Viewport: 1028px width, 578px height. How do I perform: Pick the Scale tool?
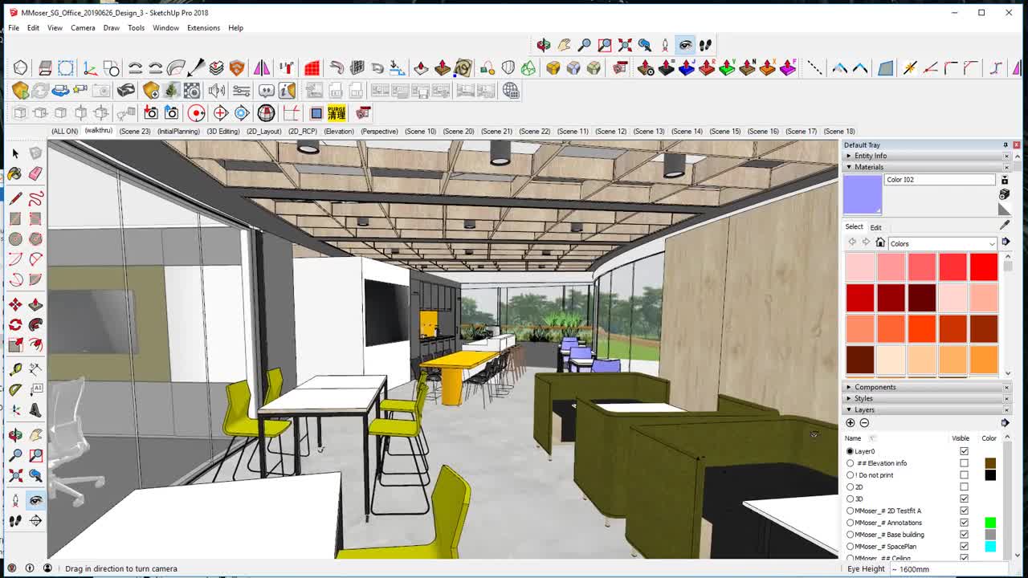coord(15,344)
